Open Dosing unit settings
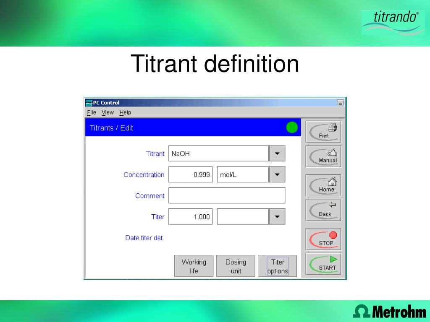Screen dimensions: 430x322 pos(236,266)
